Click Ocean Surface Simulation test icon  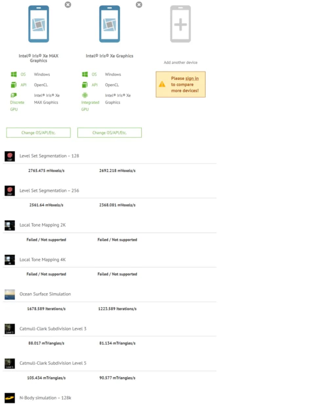pyautogui.click(x=10, y=294)
